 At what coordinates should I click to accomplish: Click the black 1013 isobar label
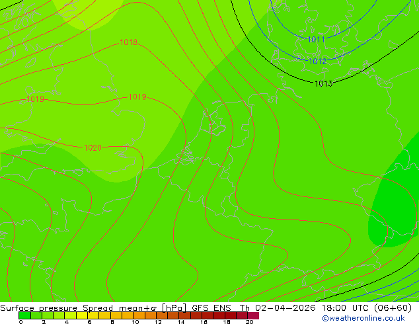click(324, 84)
